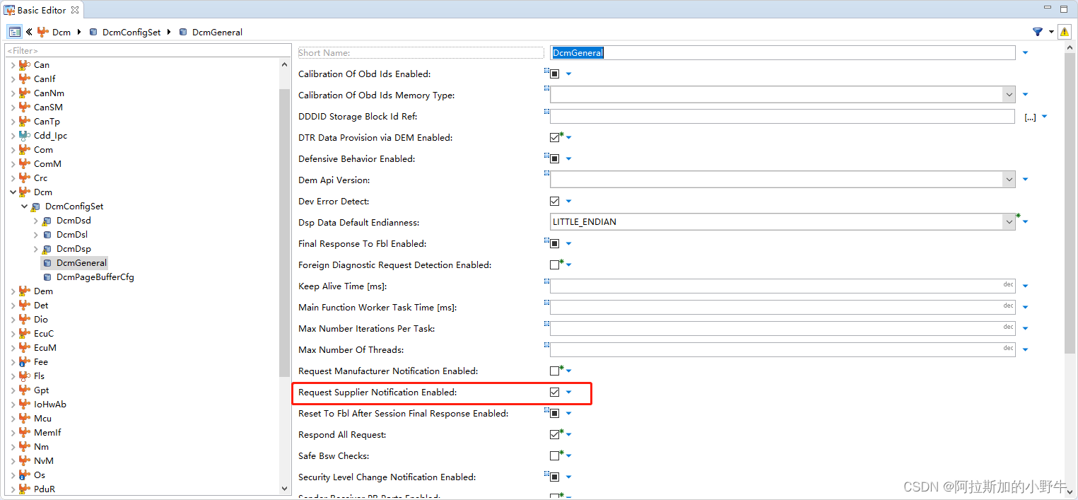Expand the DcmDsd tree node

click(35, 221)
